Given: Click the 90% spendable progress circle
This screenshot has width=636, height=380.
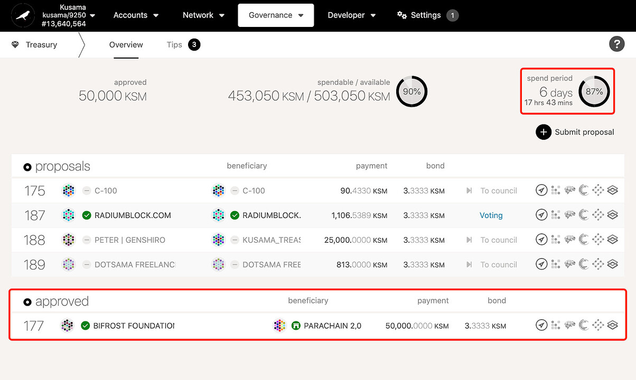Looking at the screenshot, I should point(411,91).
